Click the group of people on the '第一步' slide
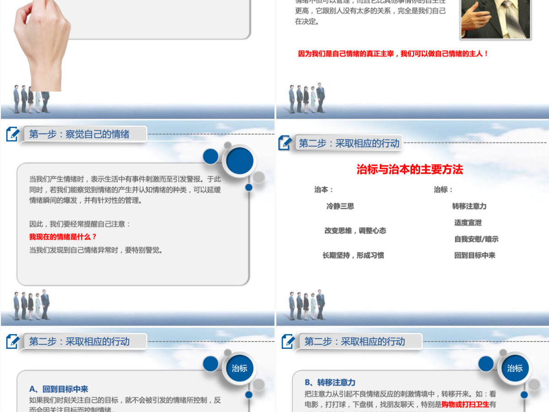 tap(32, 306)
